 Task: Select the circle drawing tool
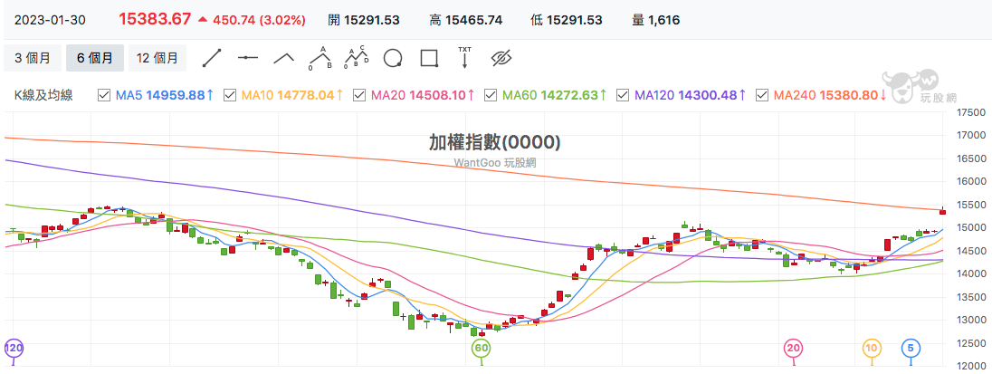click(x=393, y=58)
